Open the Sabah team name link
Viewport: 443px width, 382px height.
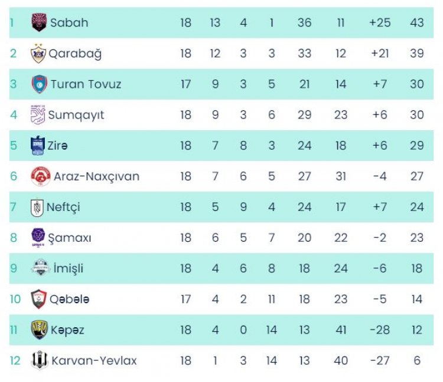click(x=69, y=23)
